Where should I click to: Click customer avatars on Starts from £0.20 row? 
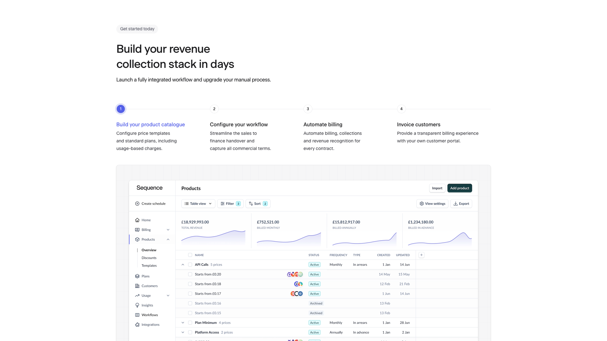(295, 274)
